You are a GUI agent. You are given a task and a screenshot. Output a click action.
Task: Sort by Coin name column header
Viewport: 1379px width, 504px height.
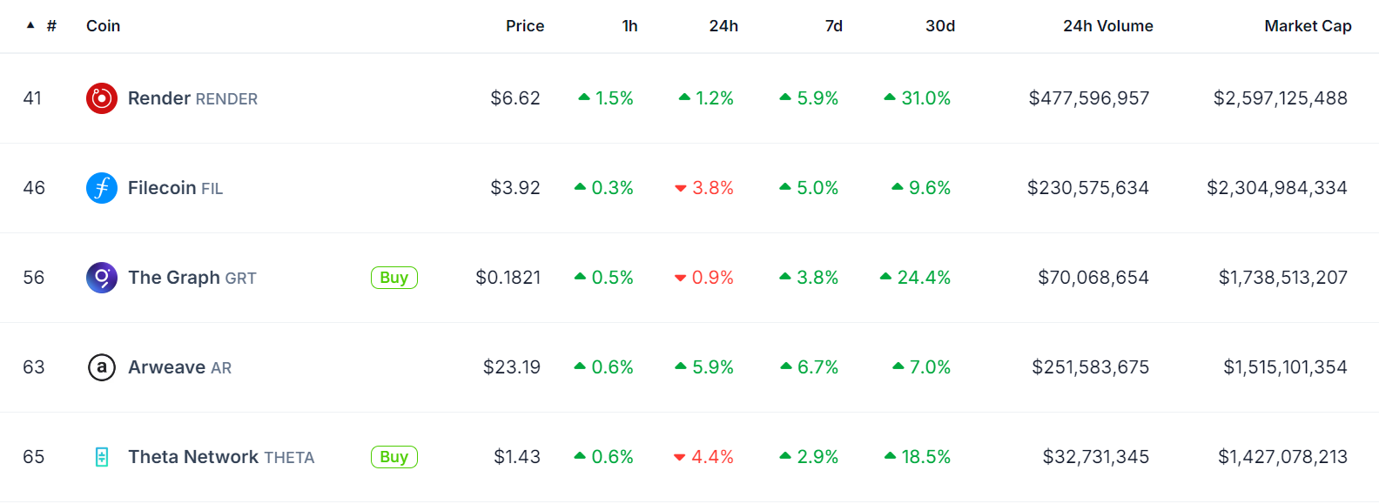tap(103, 26)
